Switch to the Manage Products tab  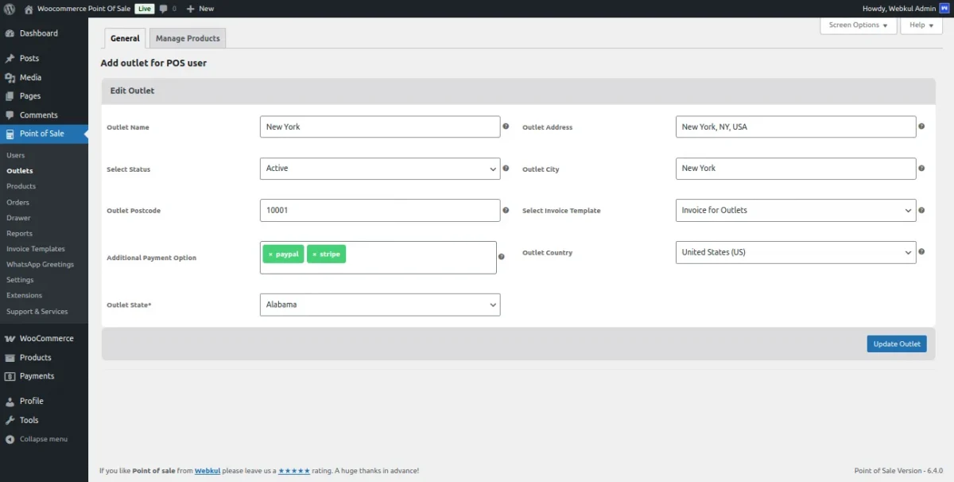click(x=188, y=38)
